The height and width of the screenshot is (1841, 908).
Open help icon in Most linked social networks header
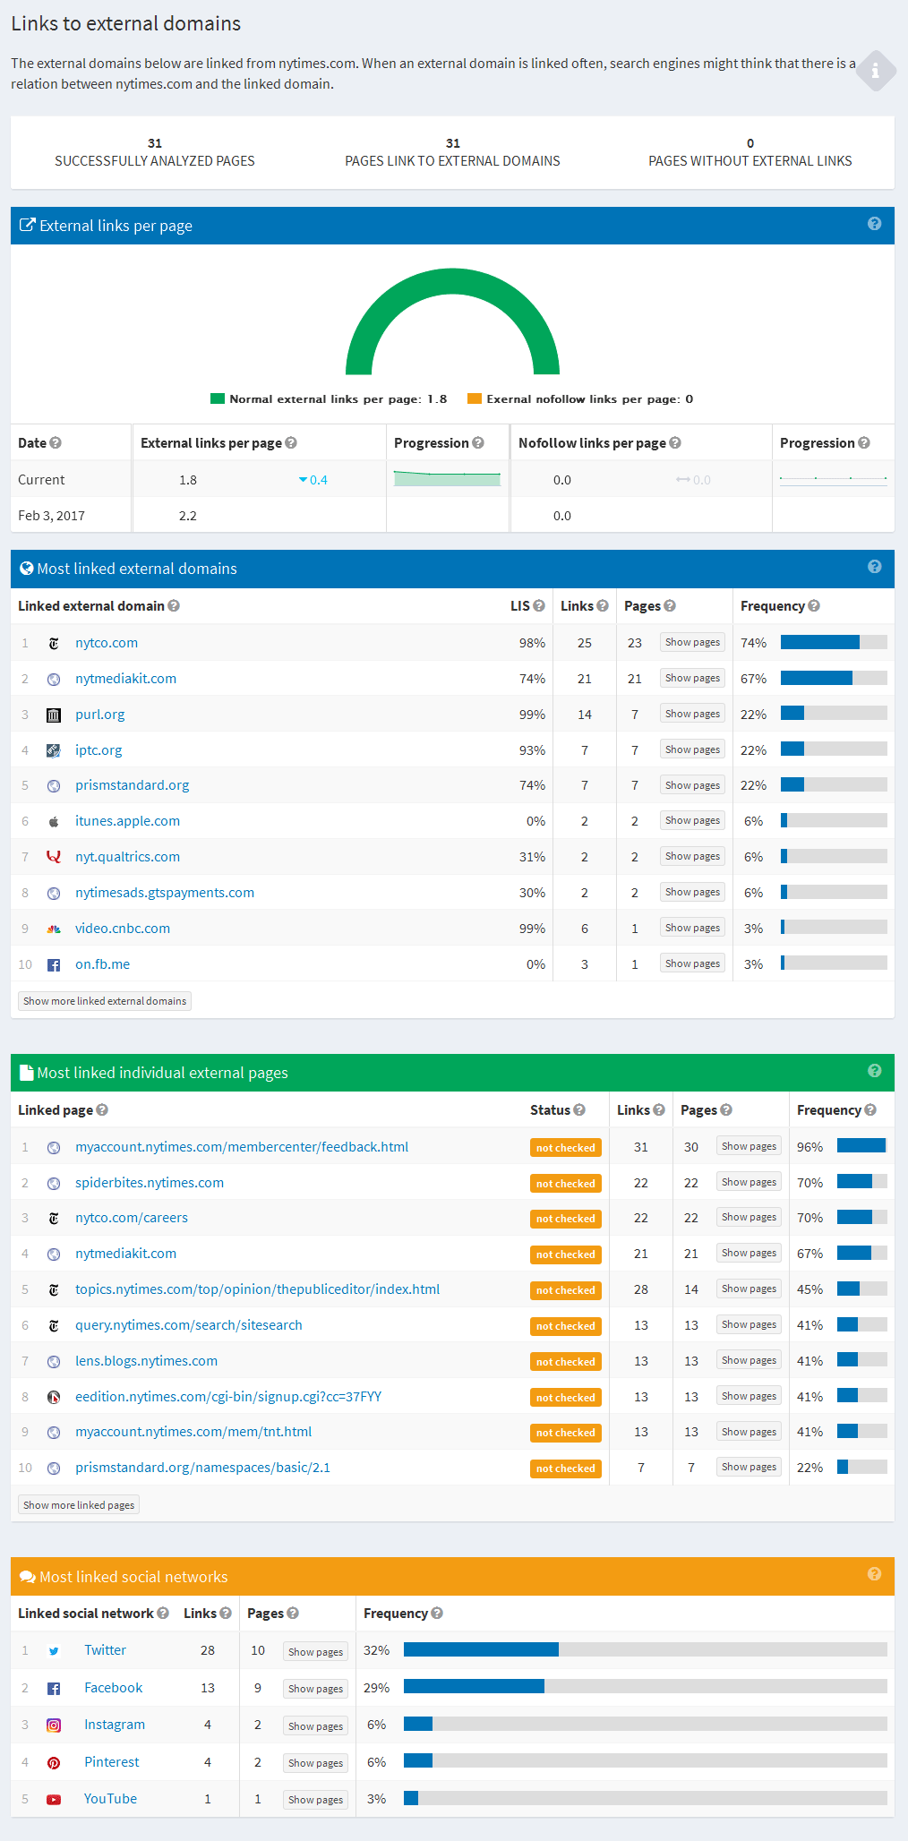pos(875,1574)
